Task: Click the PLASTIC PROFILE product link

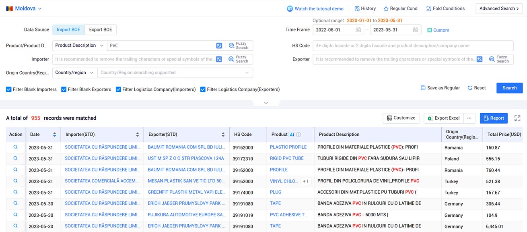Action: click(288, 147)
